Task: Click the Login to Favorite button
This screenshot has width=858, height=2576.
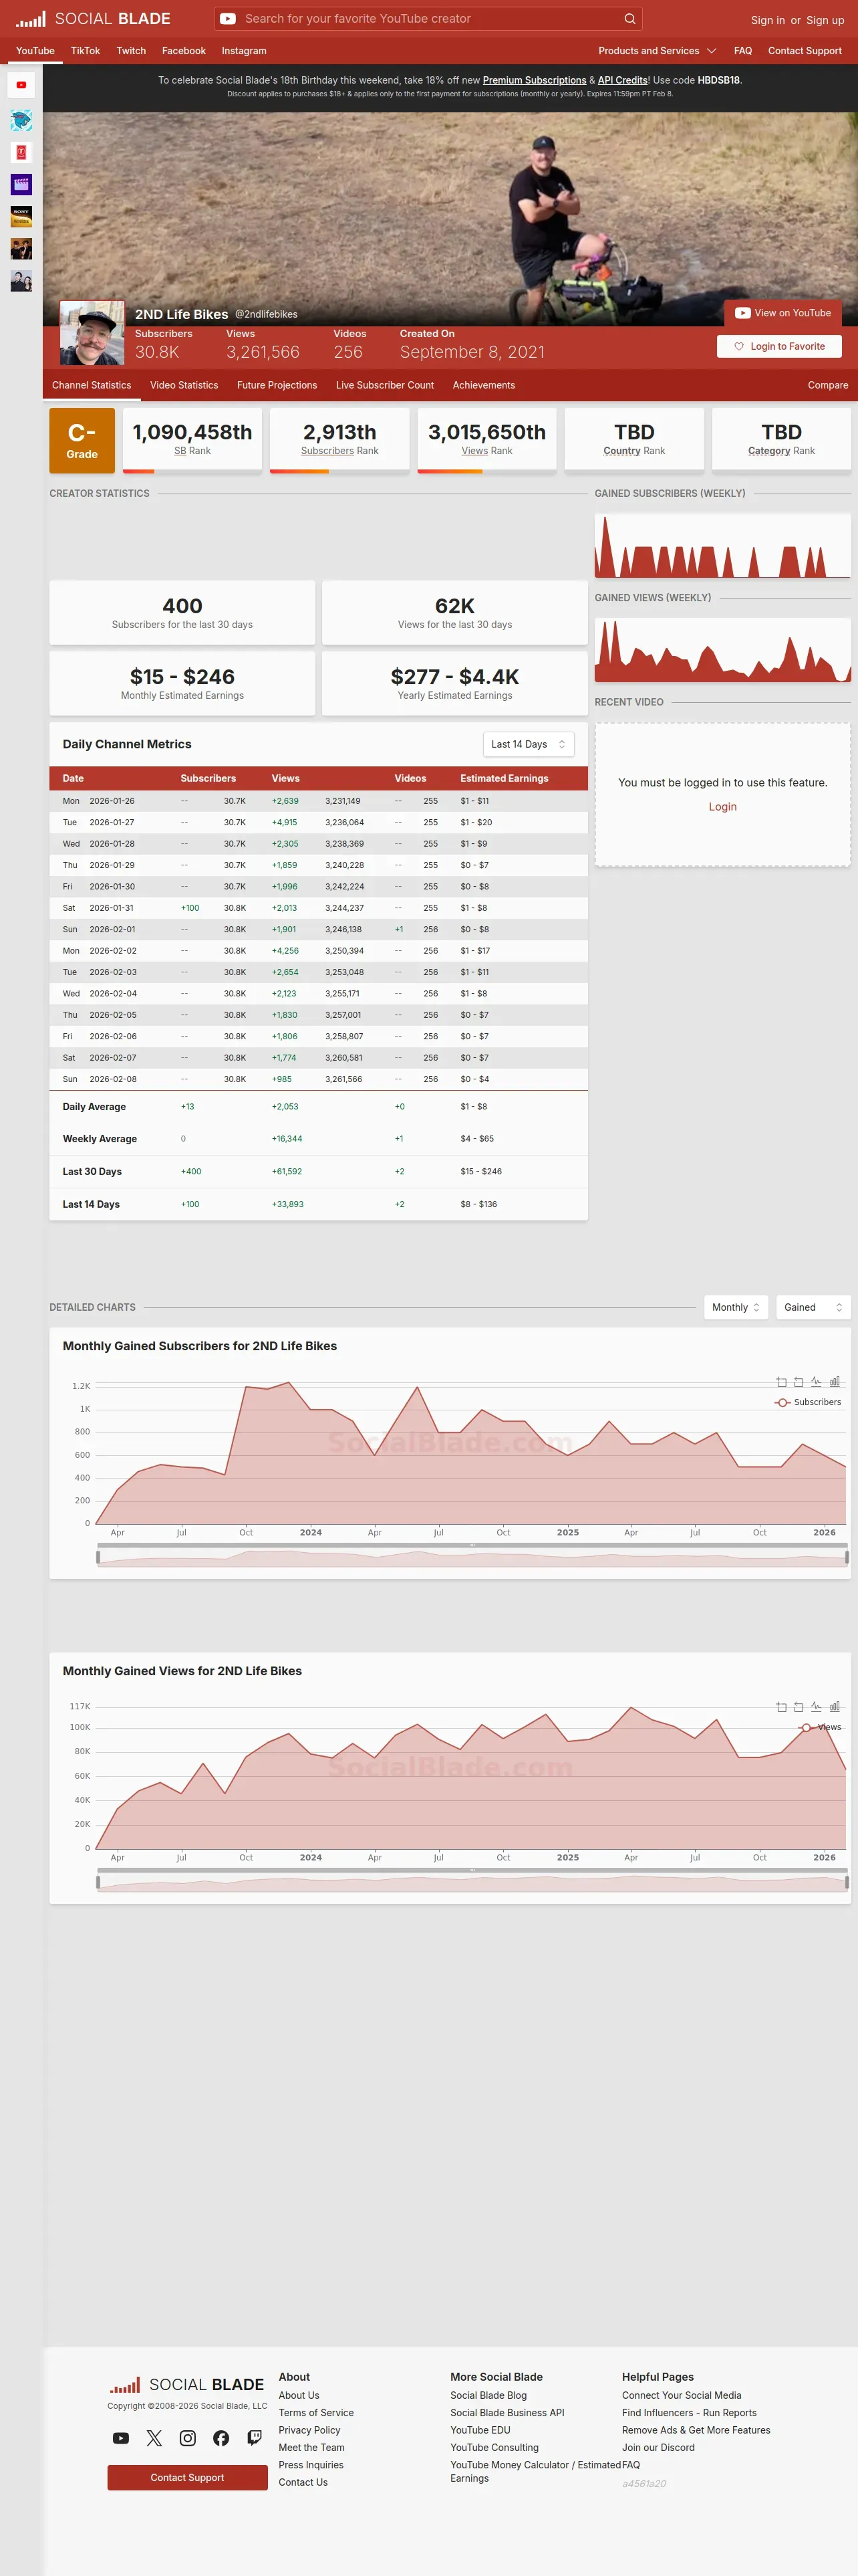Action: pos(779,346)
